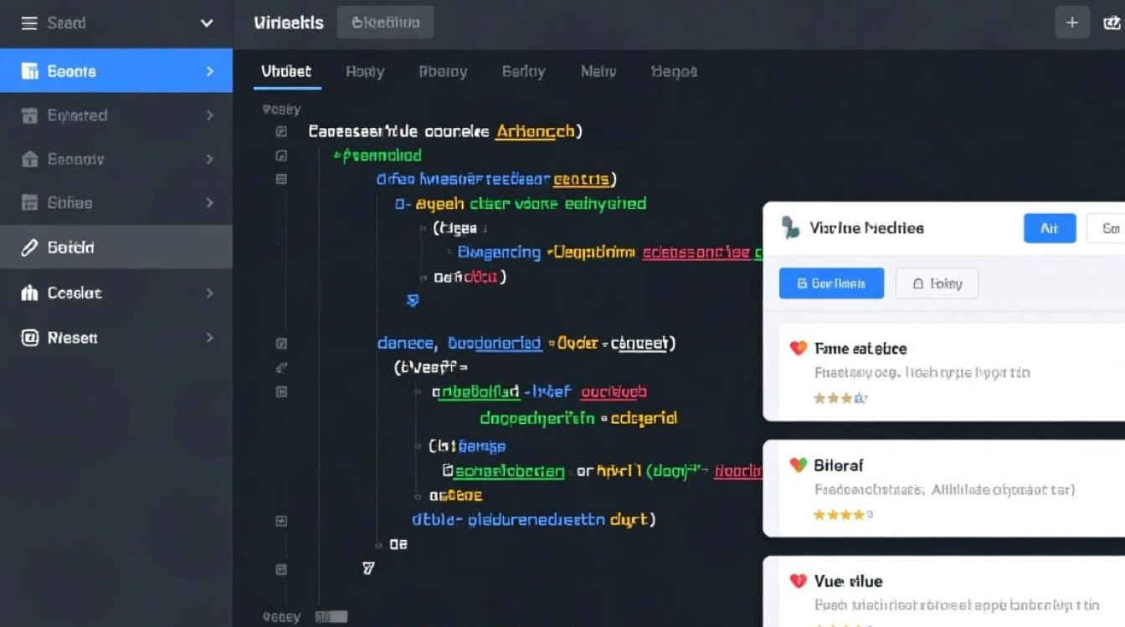The width and height of the screenshot is (1125, 627).
Task: Click the blue Air button in the right panel
Action: pos(1049,227)
